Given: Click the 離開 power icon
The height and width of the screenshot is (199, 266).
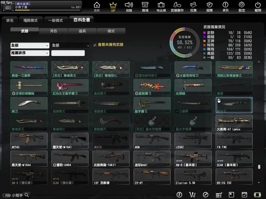Looking at the screenshot, I should 258,7.
